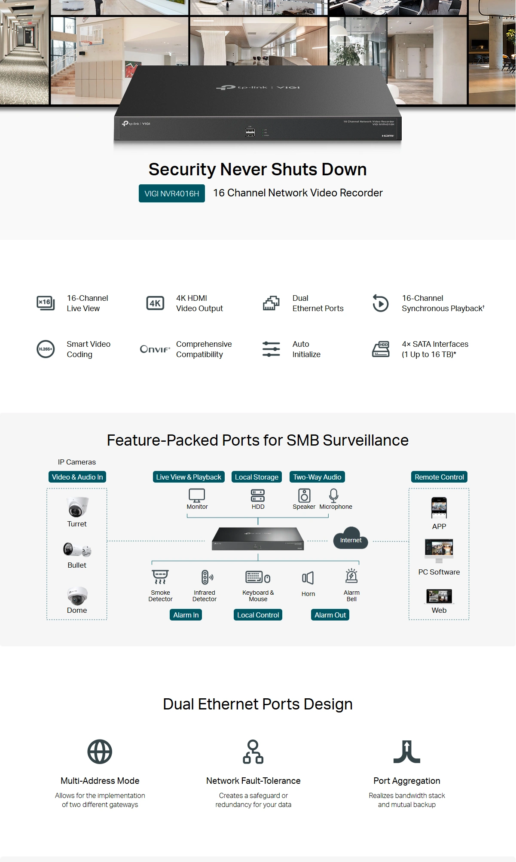Click the NVR device image in the diagram
This screenshot has height=862, width=516.
coord(258,538)
